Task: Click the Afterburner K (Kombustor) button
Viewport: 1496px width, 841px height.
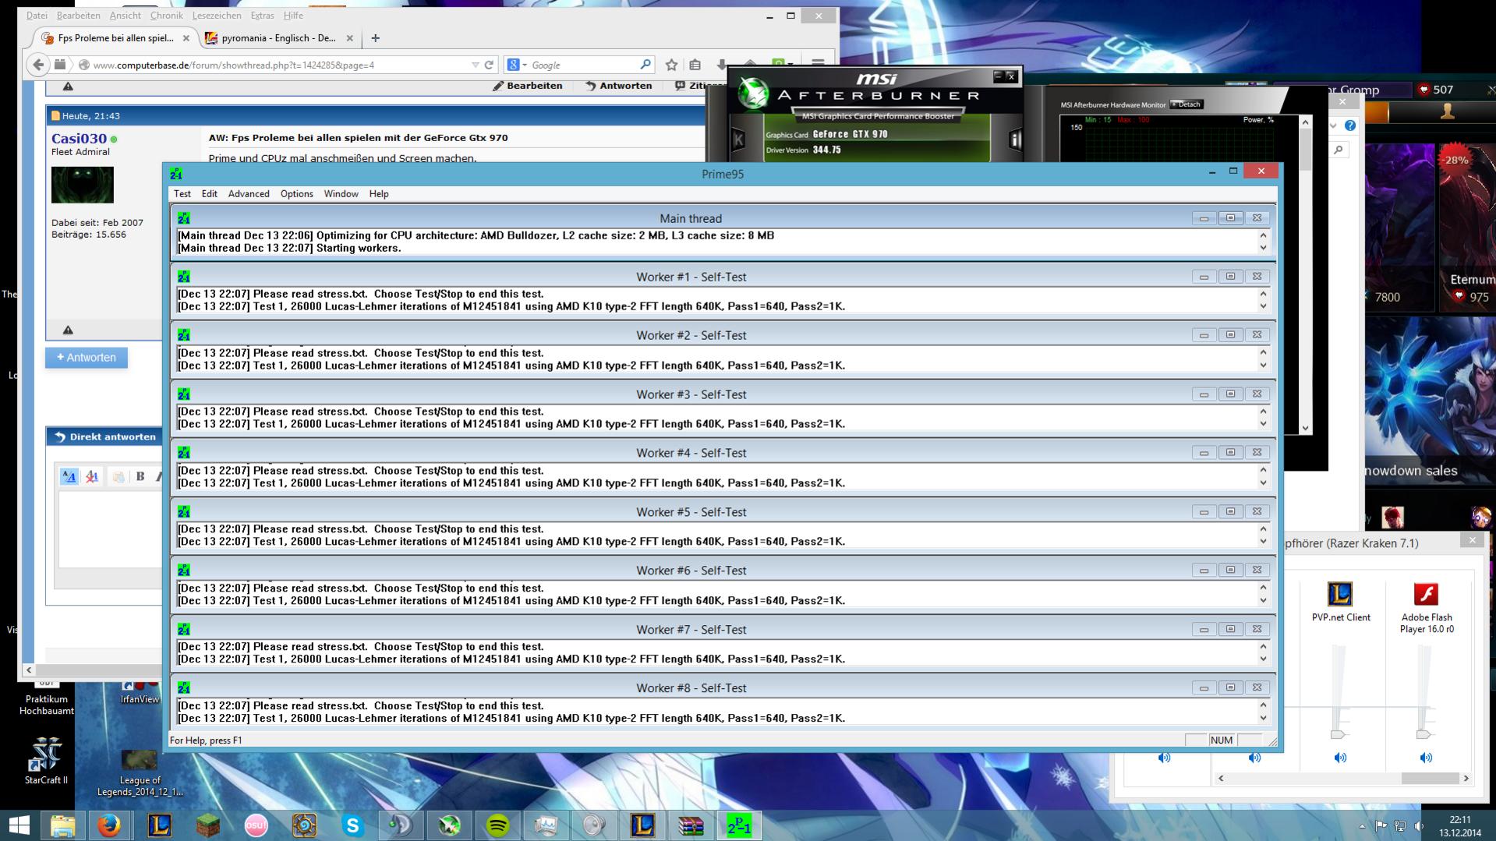Action: (738, 140)
